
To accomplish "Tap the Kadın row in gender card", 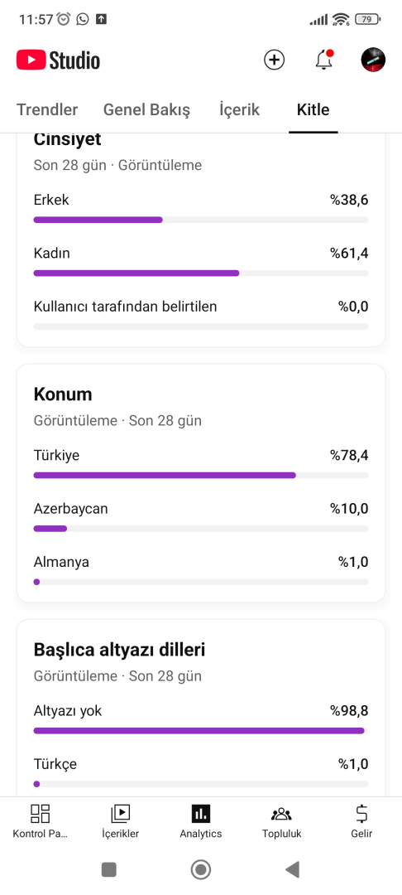I will coord(201,261).
